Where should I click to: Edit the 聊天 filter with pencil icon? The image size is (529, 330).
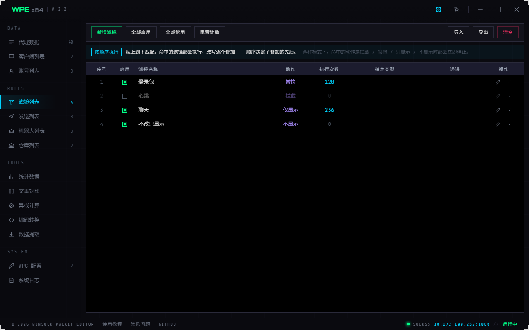click(498, 110)
